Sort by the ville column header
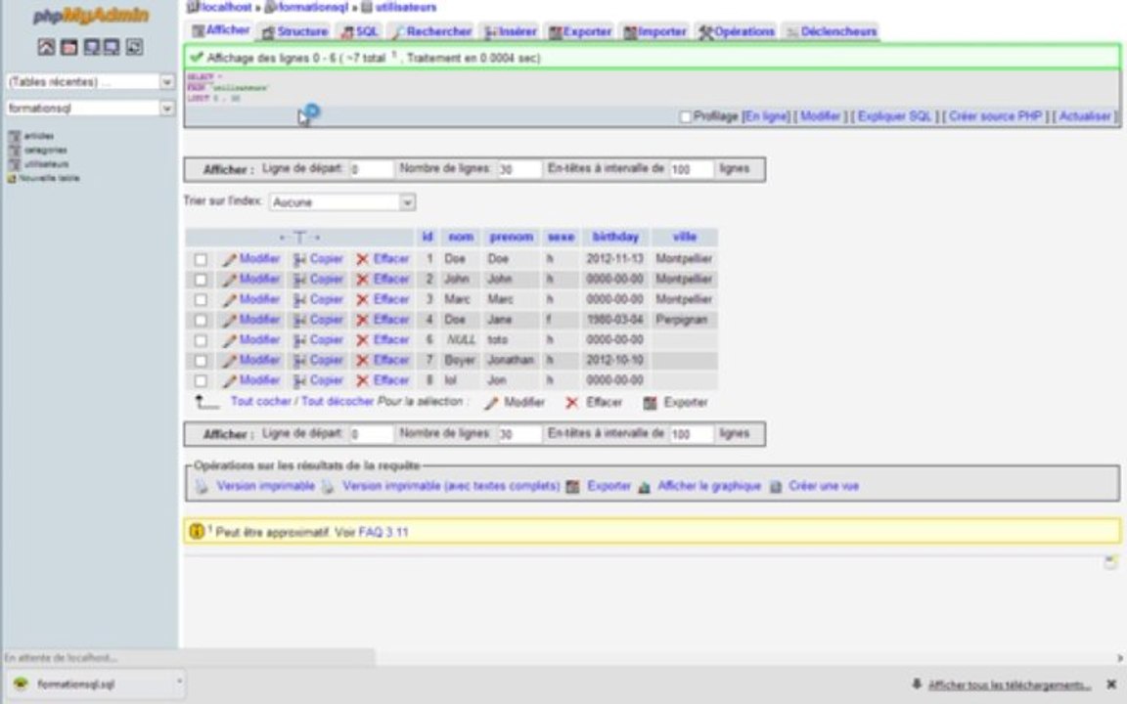Screen dimensions: 1127x704 pos(684,237)
